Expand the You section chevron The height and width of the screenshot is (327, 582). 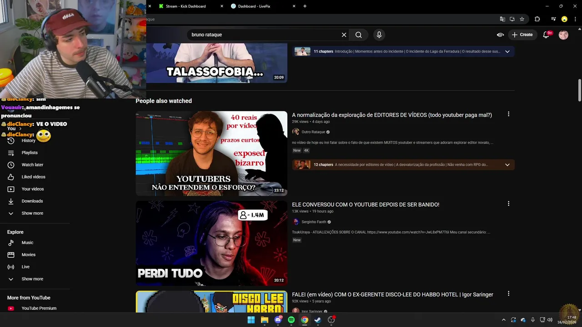tap(20, 129)
